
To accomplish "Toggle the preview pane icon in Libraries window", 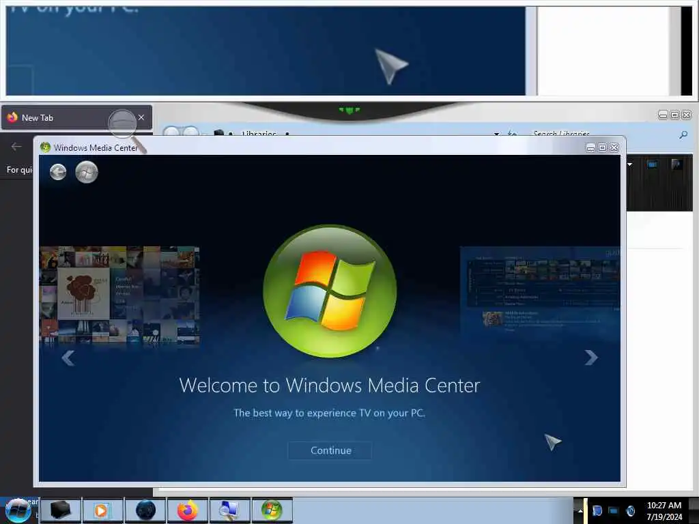I will pyautogui.click(x=676, y=164).
